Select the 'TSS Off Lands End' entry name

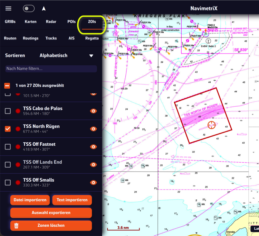click(42, 162)
